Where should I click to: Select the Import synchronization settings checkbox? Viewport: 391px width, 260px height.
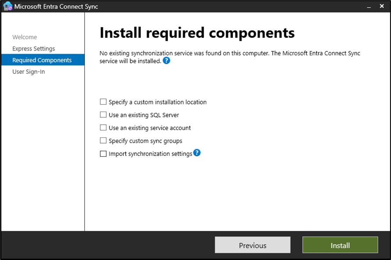click(x=103, y=154)
